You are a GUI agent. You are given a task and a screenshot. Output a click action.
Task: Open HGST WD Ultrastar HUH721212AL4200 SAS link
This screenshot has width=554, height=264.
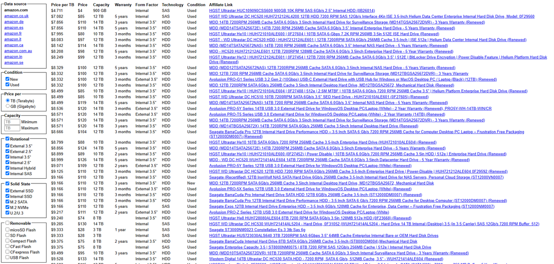tap(372, 16)
